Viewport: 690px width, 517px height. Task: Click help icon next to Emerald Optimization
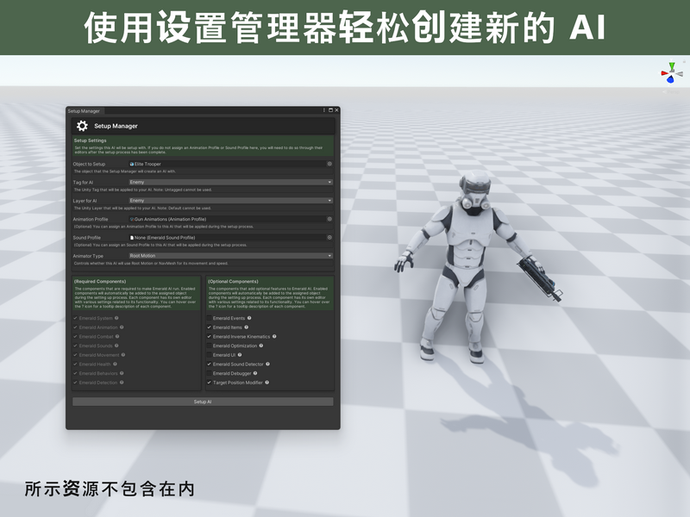[x=261, y=346]
